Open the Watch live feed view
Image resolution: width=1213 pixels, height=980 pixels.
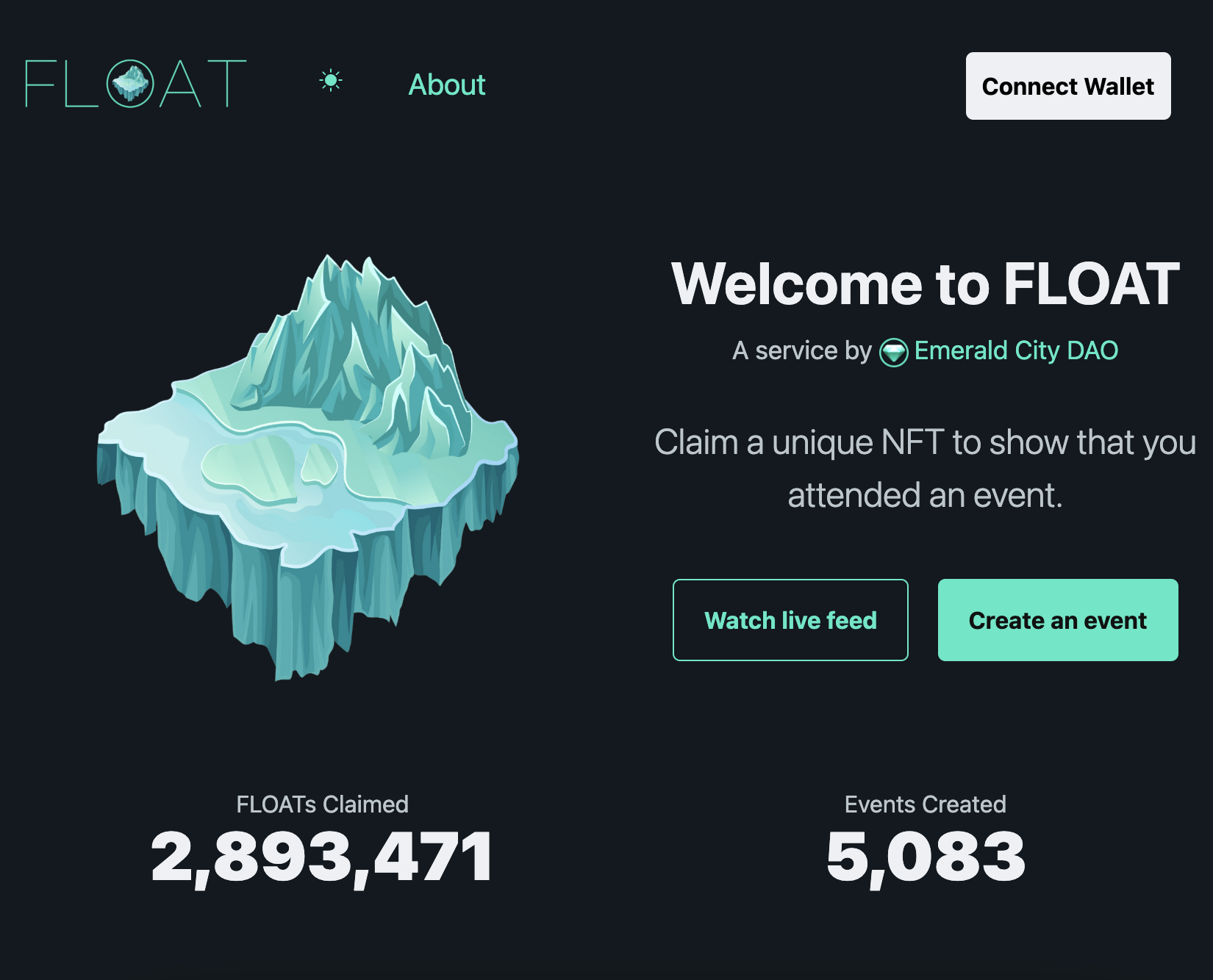(790, 620)
